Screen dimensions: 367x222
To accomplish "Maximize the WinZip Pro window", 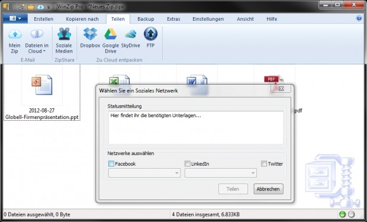I will (x=337, y=5).
